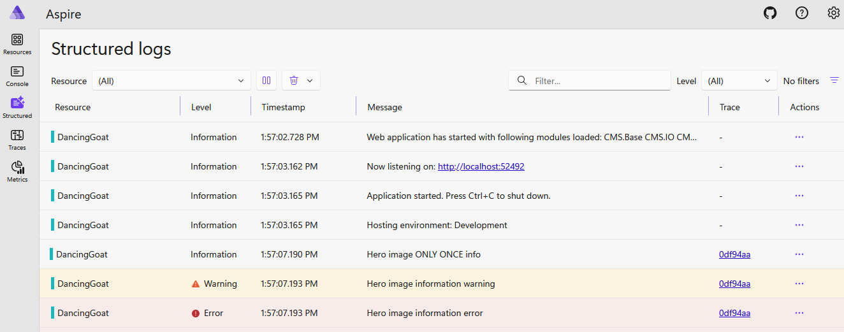This screenshot has height=332, width=844.
Task: Expand the Resource (All) dropdown
Action: click(171, 81)
